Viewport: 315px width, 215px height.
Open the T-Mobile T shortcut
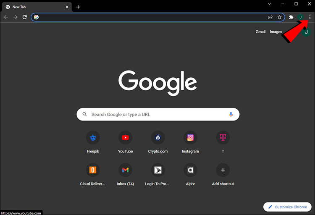pyautogui.click(x=223, y=142)
